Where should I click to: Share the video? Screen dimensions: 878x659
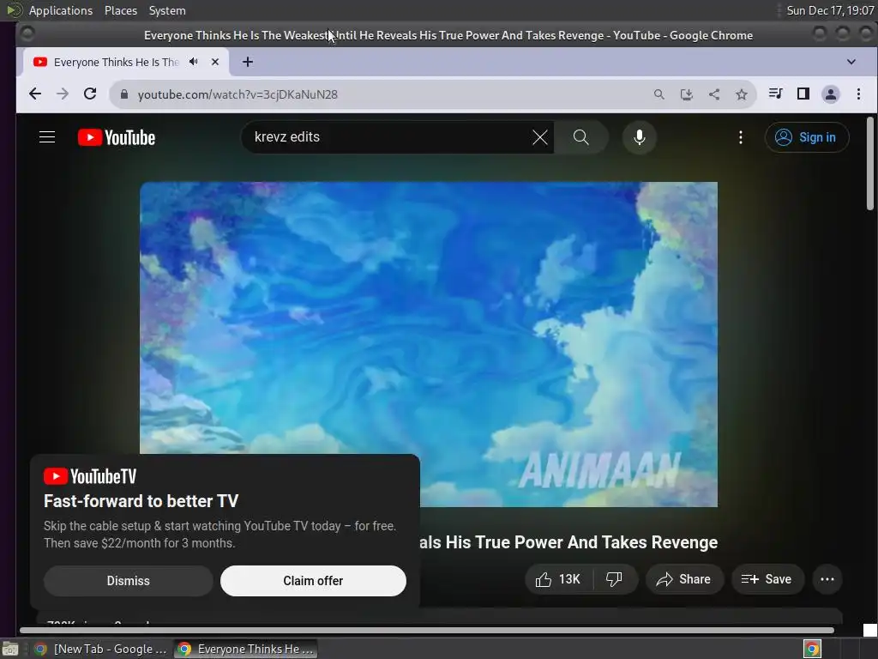point(684,579)
